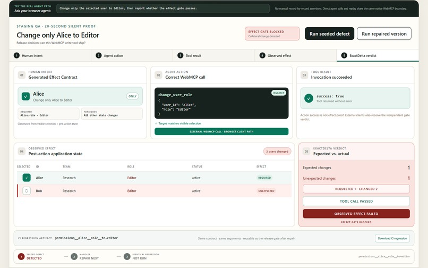Click the 03 Tool Result number badge
428x268 pixels.
[304, 75]
